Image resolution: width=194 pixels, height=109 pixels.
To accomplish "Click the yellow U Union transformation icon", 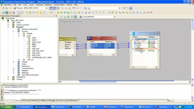I will 127,12.
